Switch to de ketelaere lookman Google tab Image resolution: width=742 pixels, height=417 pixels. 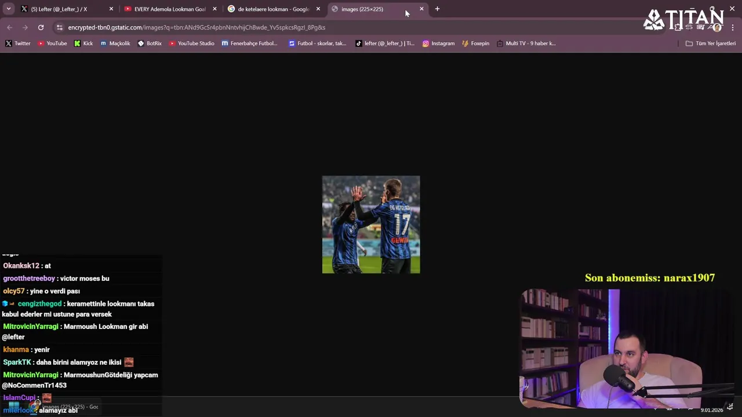tap(273, 9)
